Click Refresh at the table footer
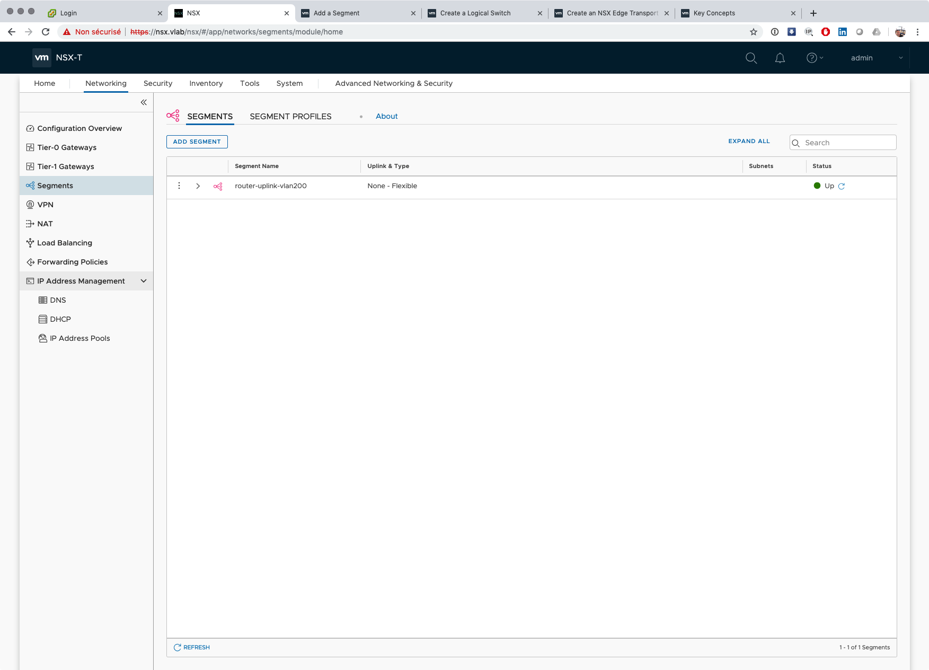Image resolution: width=929 pixels, height=670 pixels. (x=192, y=647)
